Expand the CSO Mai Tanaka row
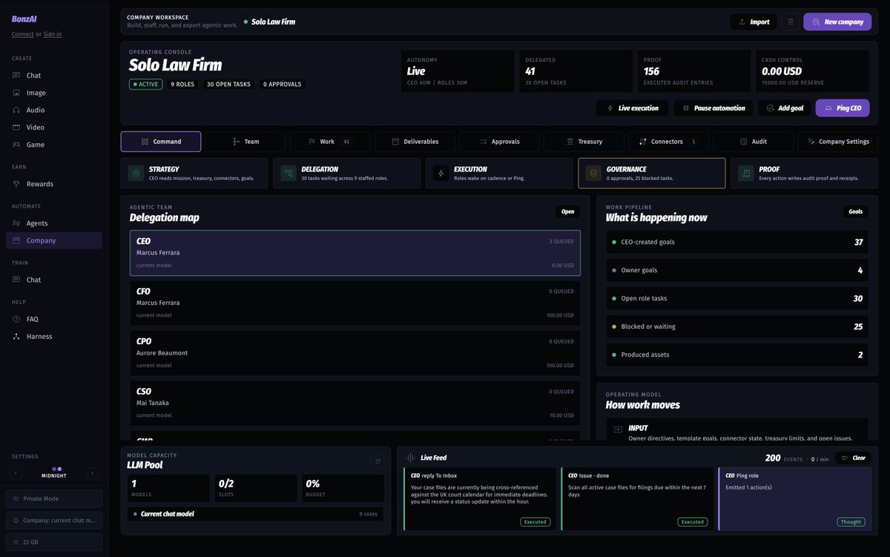The height and width of the screenshot is (557, 890). click(355, 403)
